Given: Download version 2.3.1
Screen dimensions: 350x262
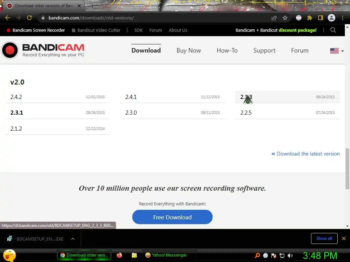Looking at the screenshot, I should [x=57, y=113].
